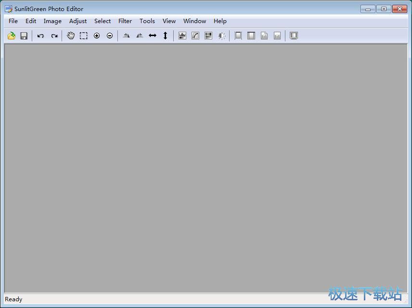
Task: Flip image with vertical double arrow
Action: (166, 36)
